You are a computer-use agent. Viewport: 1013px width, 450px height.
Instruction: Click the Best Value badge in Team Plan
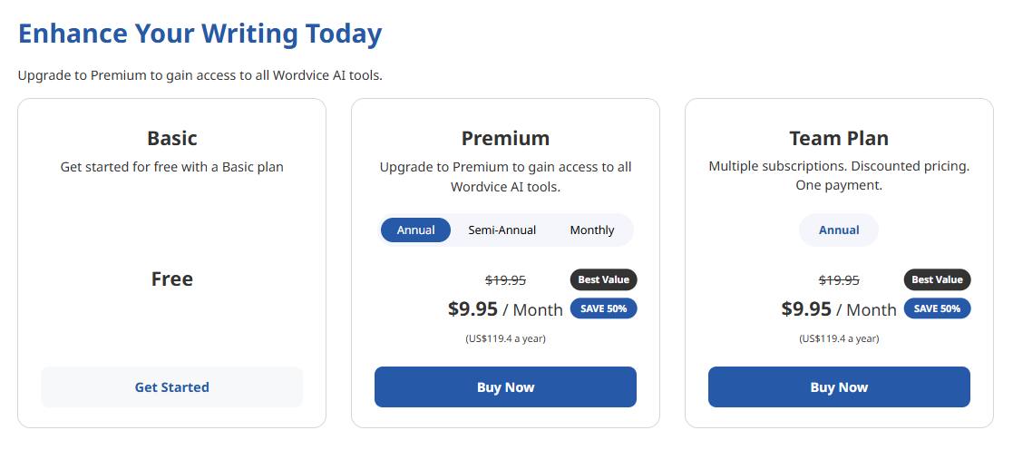point(937,279)
